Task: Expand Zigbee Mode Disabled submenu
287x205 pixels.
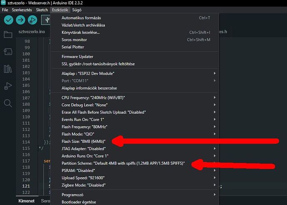Action: pyautogui.click(x=134, y=185)
